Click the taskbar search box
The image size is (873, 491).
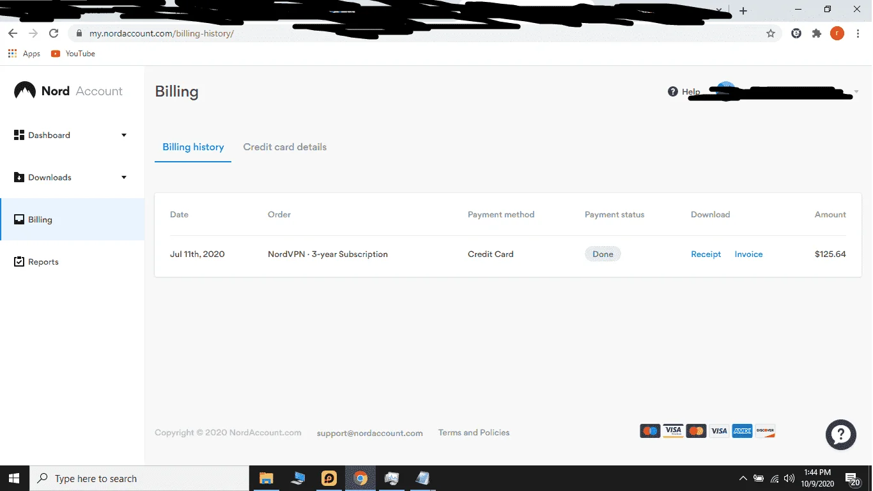coord(139,478)
